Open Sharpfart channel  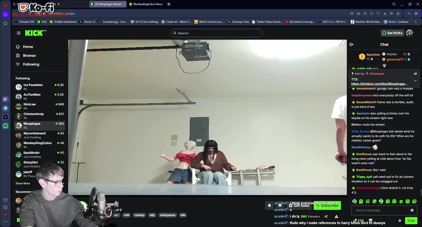pyautogui.click(x=40, y=164)
